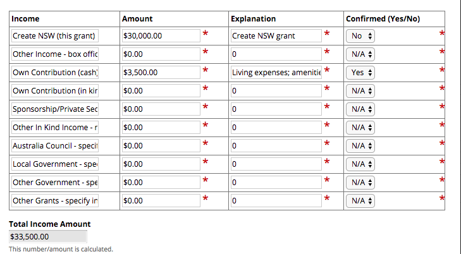Viewport: 461px width, 254px height.
Task: Click the $3,500.00 amount field
Action: point(161,73)
